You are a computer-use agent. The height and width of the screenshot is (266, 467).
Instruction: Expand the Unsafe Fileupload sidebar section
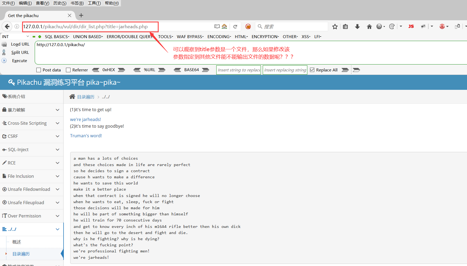(x=32, y=203)
